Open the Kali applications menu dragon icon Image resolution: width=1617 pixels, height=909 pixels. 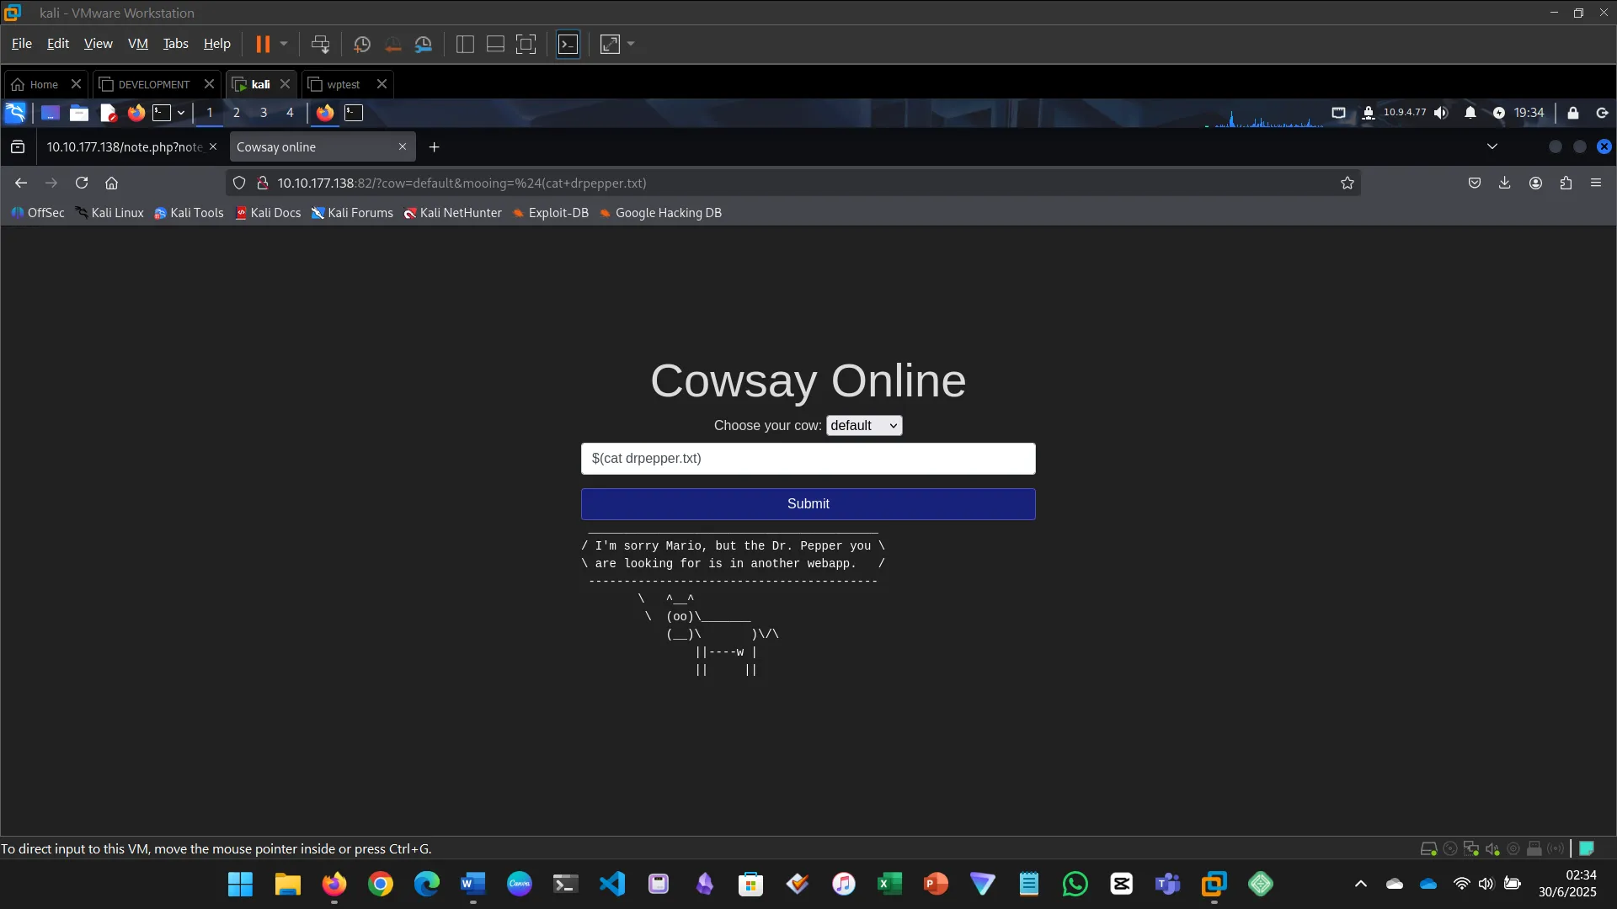pos(15,112)
